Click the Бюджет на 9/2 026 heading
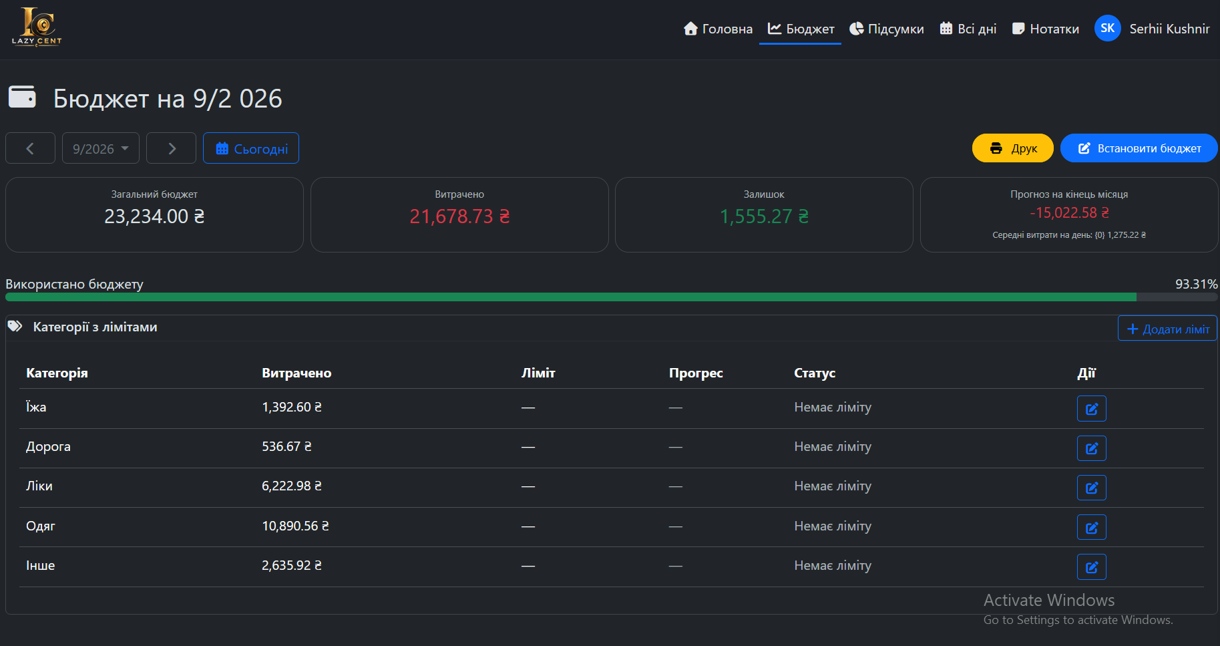 (168, 98)
